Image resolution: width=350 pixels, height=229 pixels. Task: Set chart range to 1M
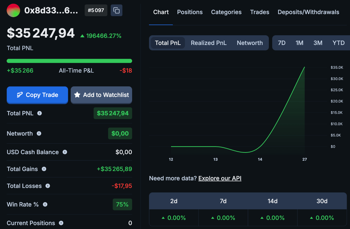point(300,43)
